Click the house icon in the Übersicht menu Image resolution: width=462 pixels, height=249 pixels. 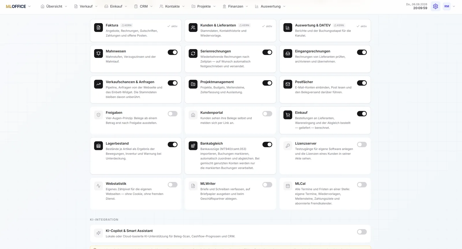tap(42, 6)
